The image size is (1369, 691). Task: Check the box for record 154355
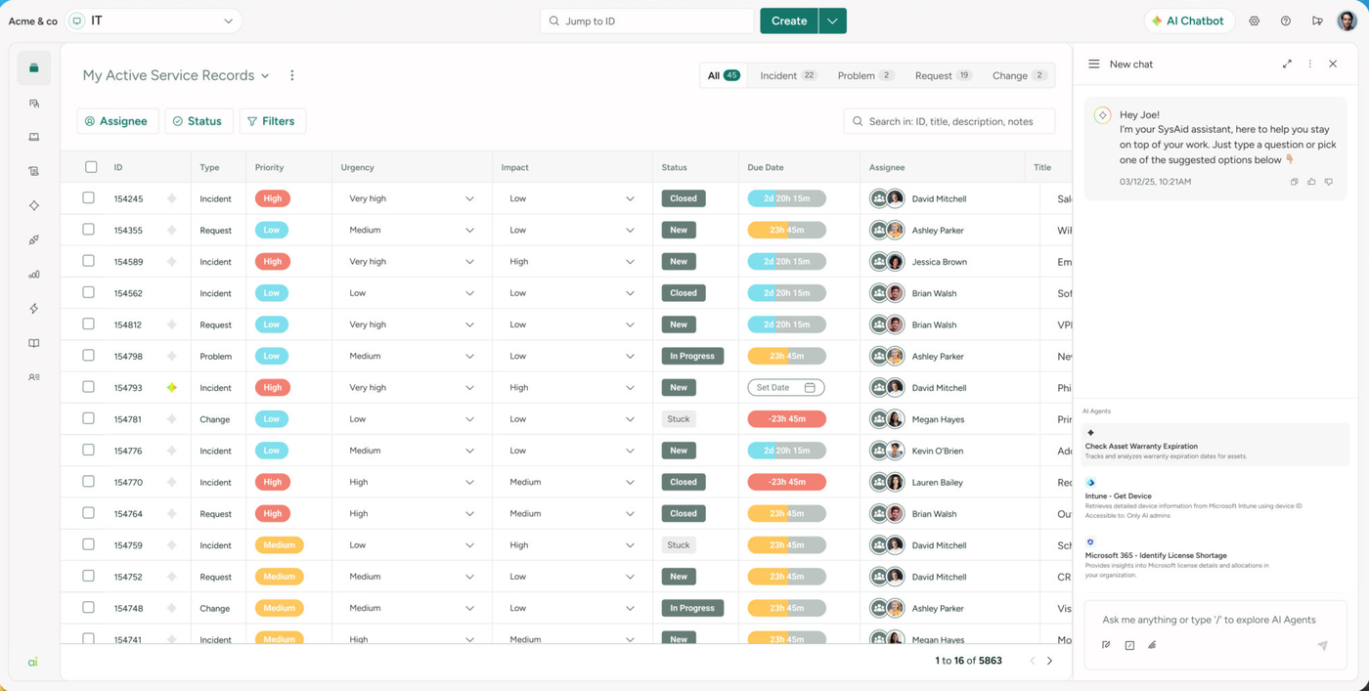(x=89, y=230)
